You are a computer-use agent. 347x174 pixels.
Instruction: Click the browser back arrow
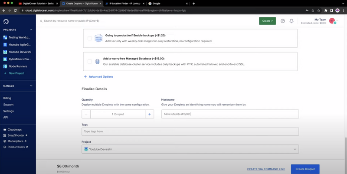pos(4,10)
